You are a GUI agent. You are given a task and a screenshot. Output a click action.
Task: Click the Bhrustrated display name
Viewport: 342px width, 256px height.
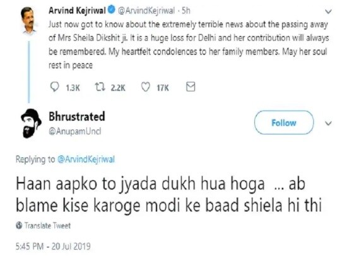pyautogui.click(x=77, y=116)
